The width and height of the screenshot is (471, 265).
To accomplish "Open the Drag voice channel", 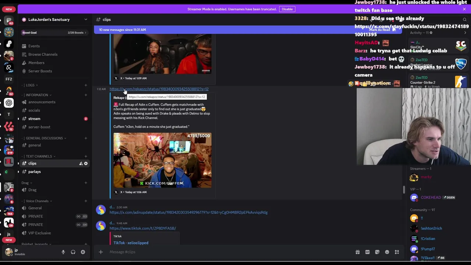I will point(54,190).
